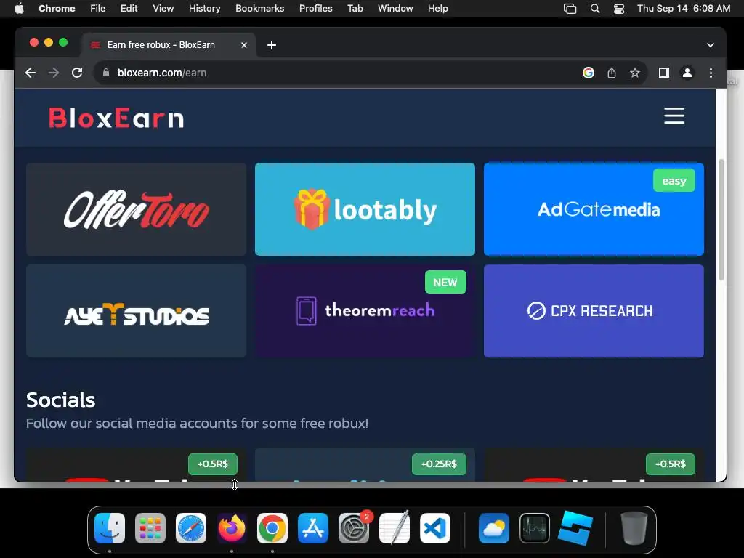Bookmark this page with the star

[635, 73]
